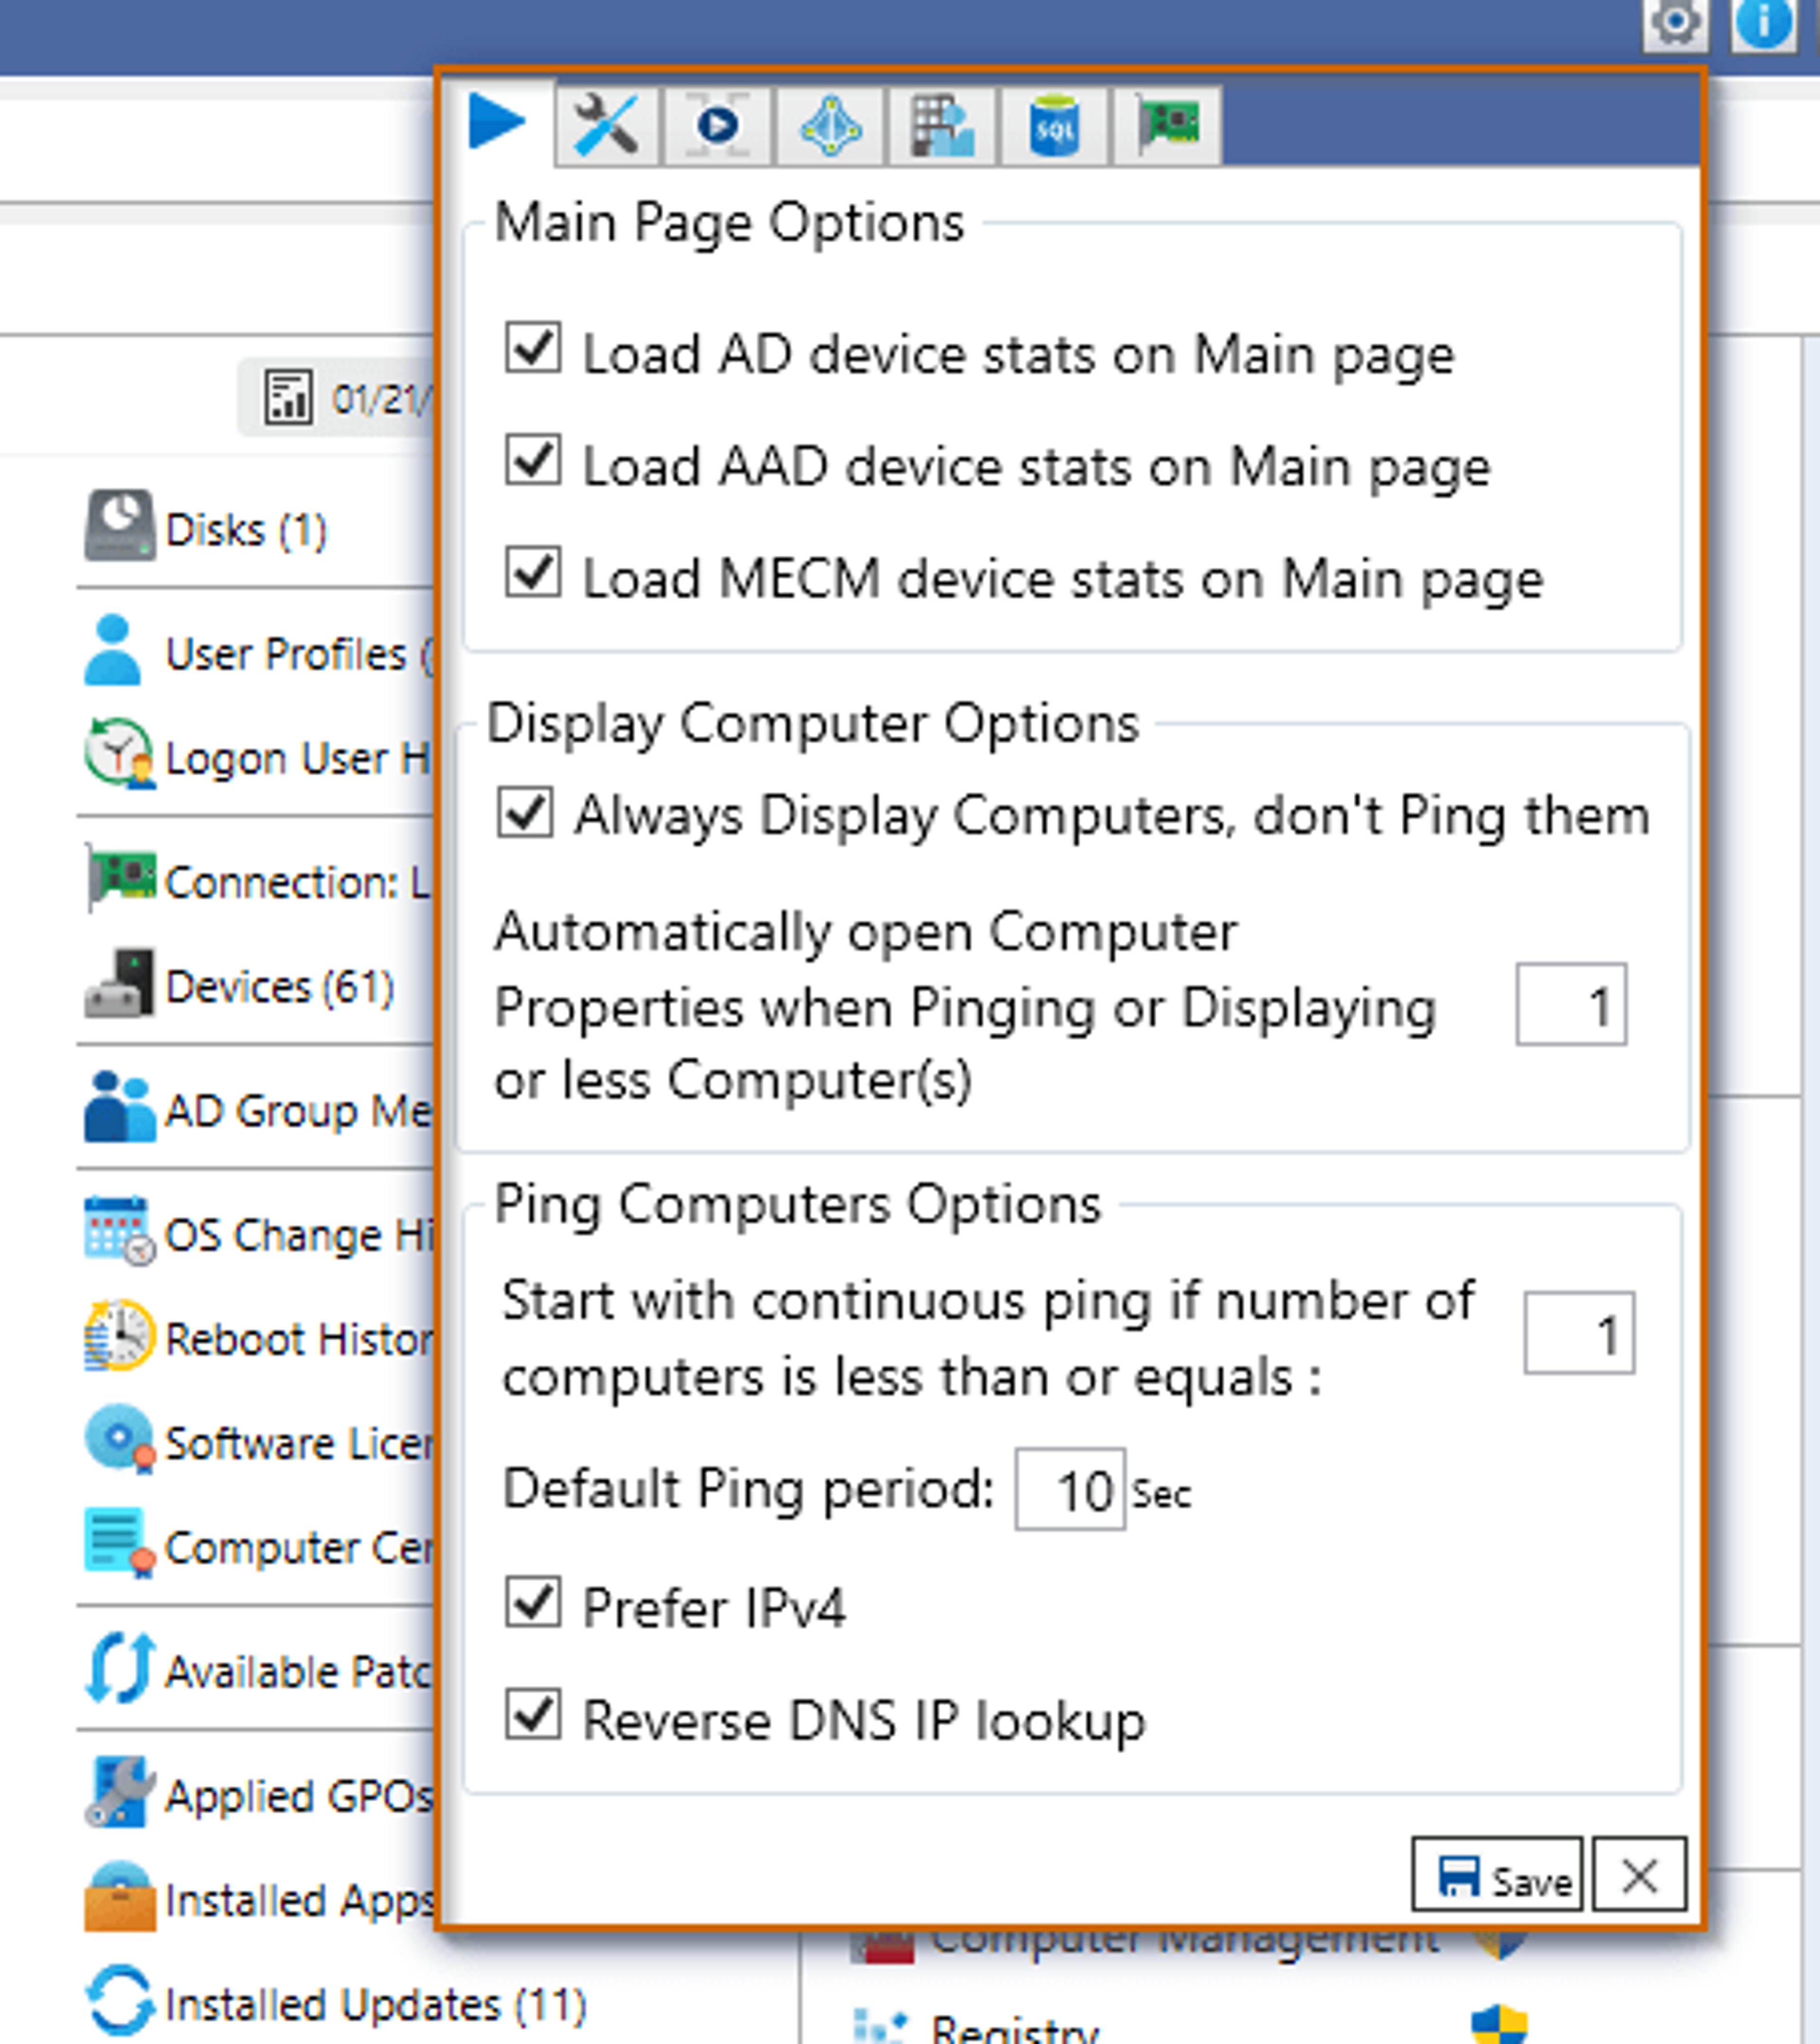Viewport: 1820px width, 2044px height.
Task: Open Logon User History clock icon
Action: [119, 753]
